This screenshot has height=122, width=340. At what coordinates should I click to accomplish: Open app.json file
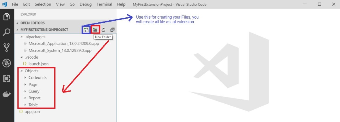click(x=32, y=112)
